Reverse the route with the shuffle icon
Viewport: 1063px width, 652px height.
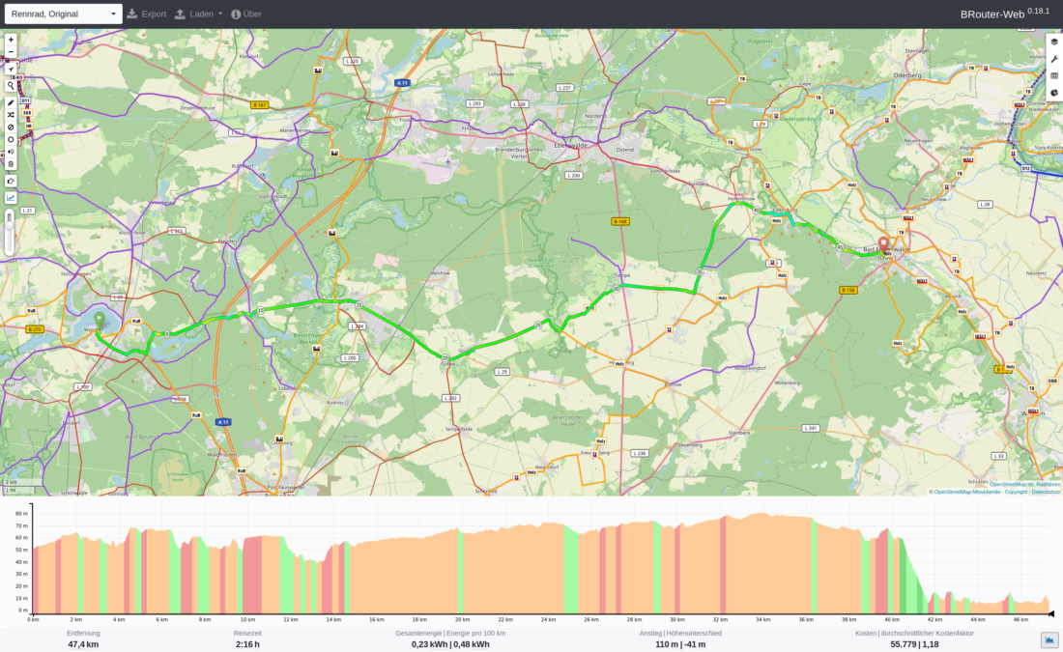tap(10, 115)
